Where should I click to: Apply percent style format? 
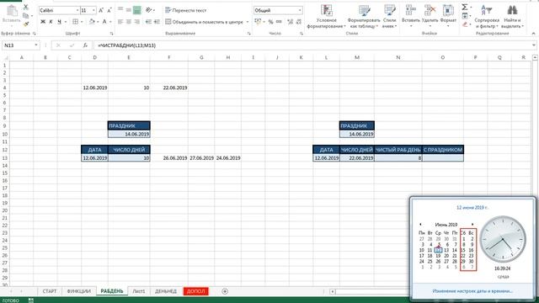coord(271,22)
